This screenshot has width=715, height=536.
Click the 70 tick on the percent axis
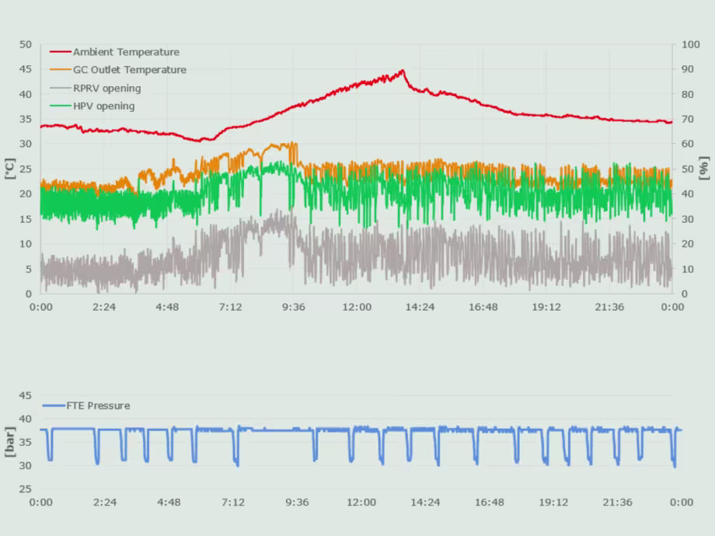687,120
